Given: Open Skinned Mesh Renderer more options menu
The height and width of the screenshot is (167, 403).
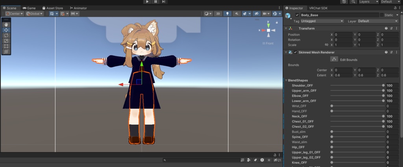Looking at the screenshot, I should (x=397, y=52).
